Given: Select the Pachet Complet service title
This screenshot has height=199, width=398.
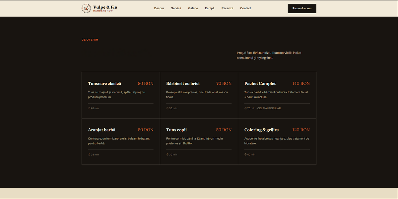Looking at the screenshot, I should (x=260, y=83).
